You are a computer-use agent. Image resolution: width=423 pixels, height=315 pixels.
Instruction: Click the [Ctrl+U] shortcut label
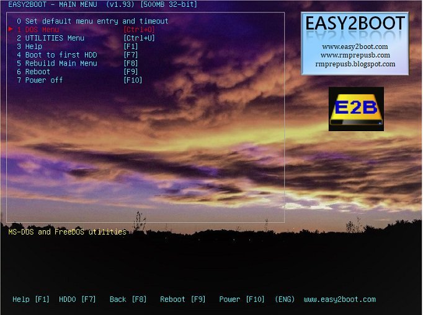(139, 38)
